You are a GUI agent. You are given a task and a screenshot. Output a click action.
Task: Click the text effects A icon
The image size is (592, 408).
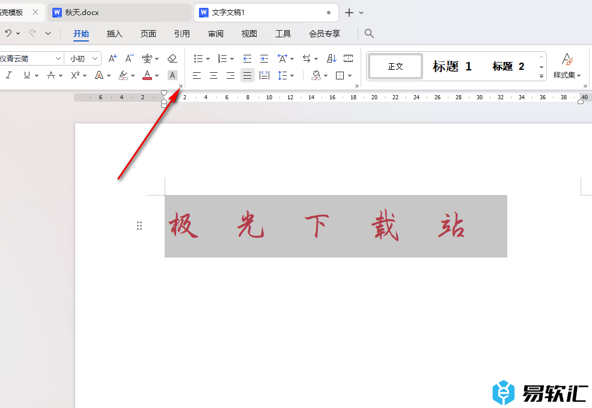coord(99,75)
